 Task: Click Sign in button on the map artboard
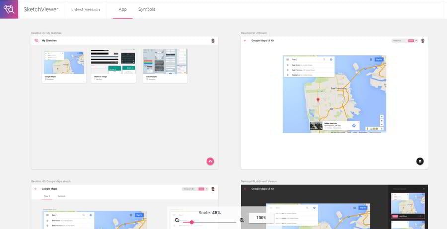pos(379,59)
